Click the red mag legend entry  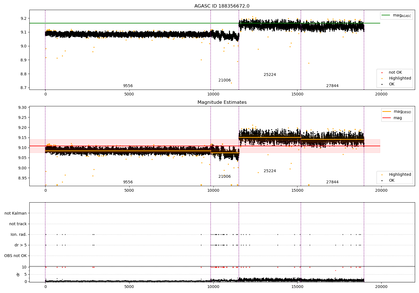[392, 118]
